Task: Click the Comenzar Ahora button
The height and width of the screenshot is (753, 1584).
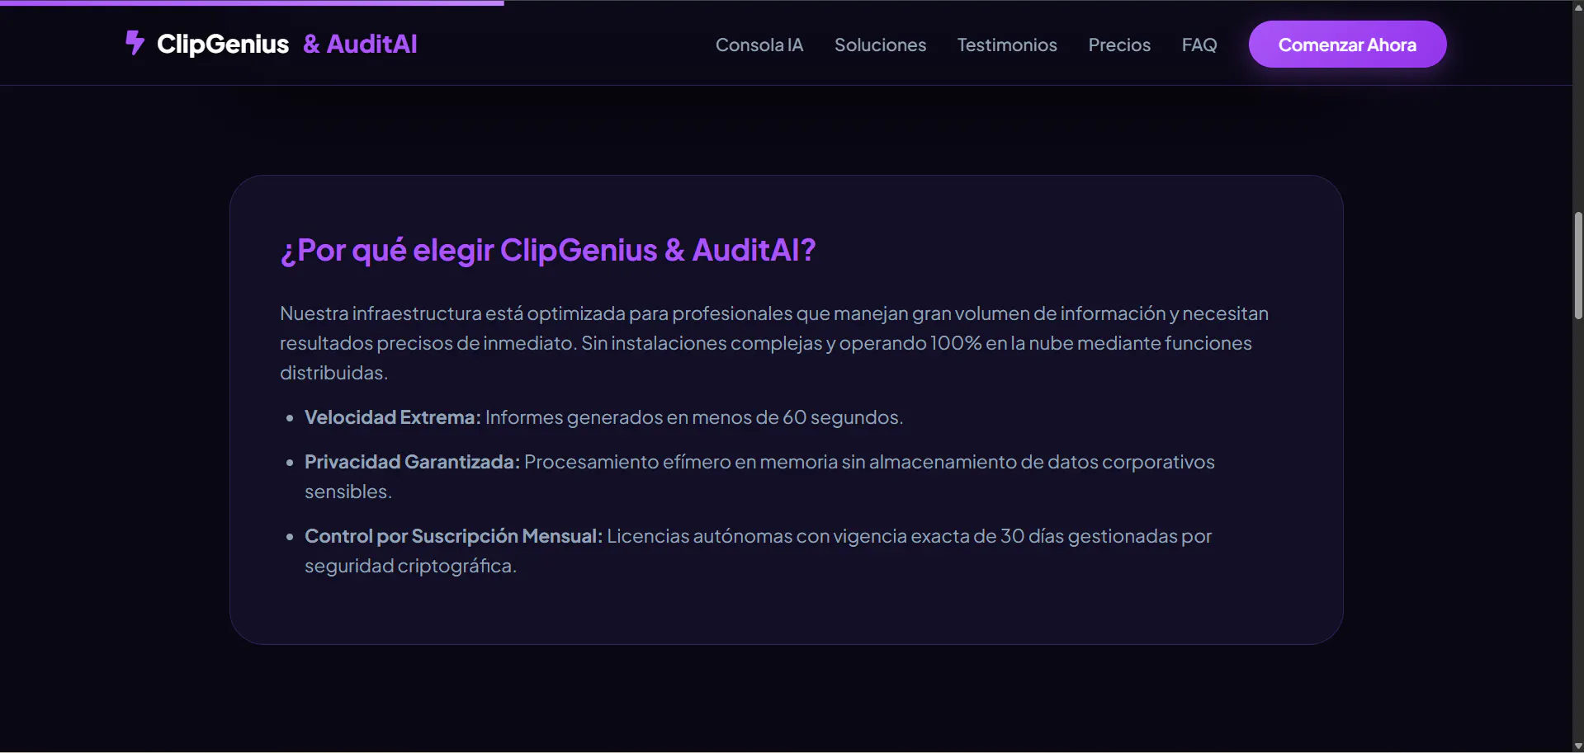Action: pos(1347,45)
